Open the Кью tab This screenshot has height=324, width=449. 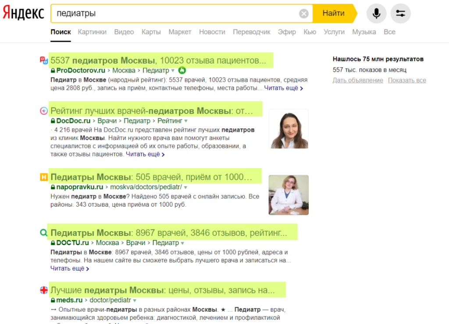(x=310, y=32)
